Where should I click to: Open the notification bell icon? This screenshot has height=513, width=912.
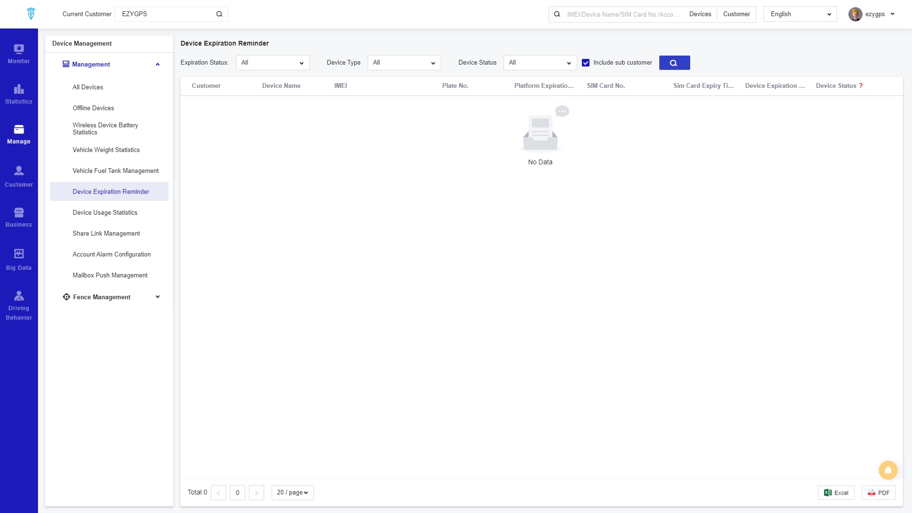[x=887, y=470]
